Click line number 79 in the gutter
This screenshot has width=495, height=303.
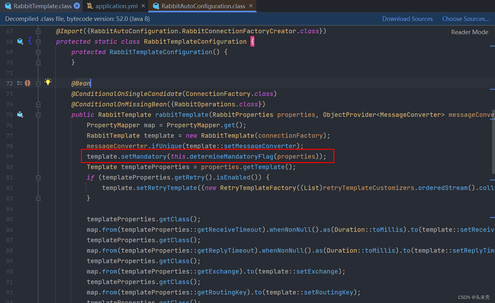[x=10, y=156]
